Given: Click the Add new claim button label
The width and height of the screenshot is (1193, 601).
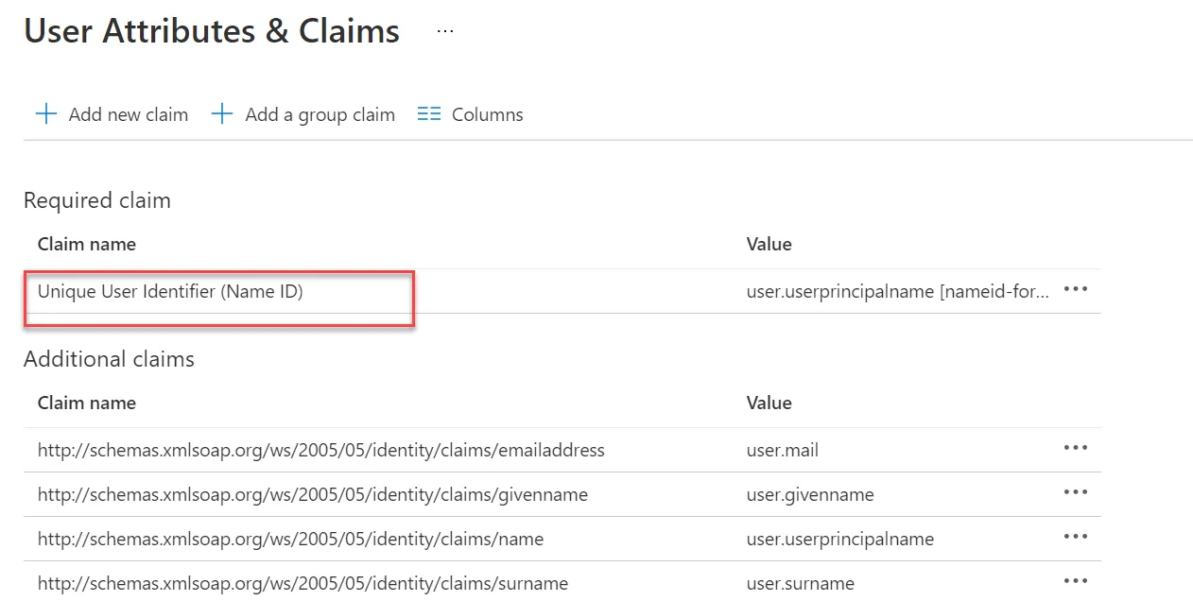Looking at the screenshot, I should tap(129, 114).
